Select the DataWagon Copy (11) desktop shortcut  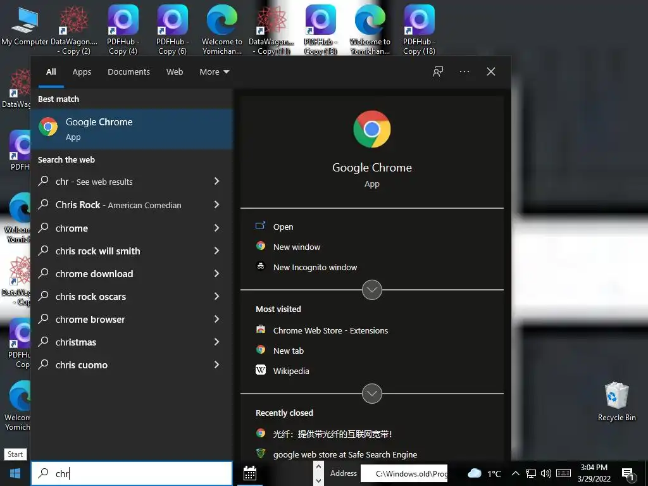coord(271,30)
